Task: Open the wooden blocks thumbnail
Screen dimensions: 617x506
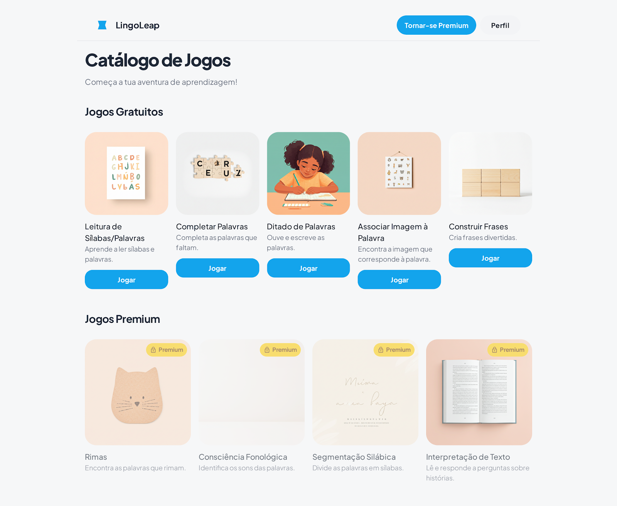Action: [491, 174]
